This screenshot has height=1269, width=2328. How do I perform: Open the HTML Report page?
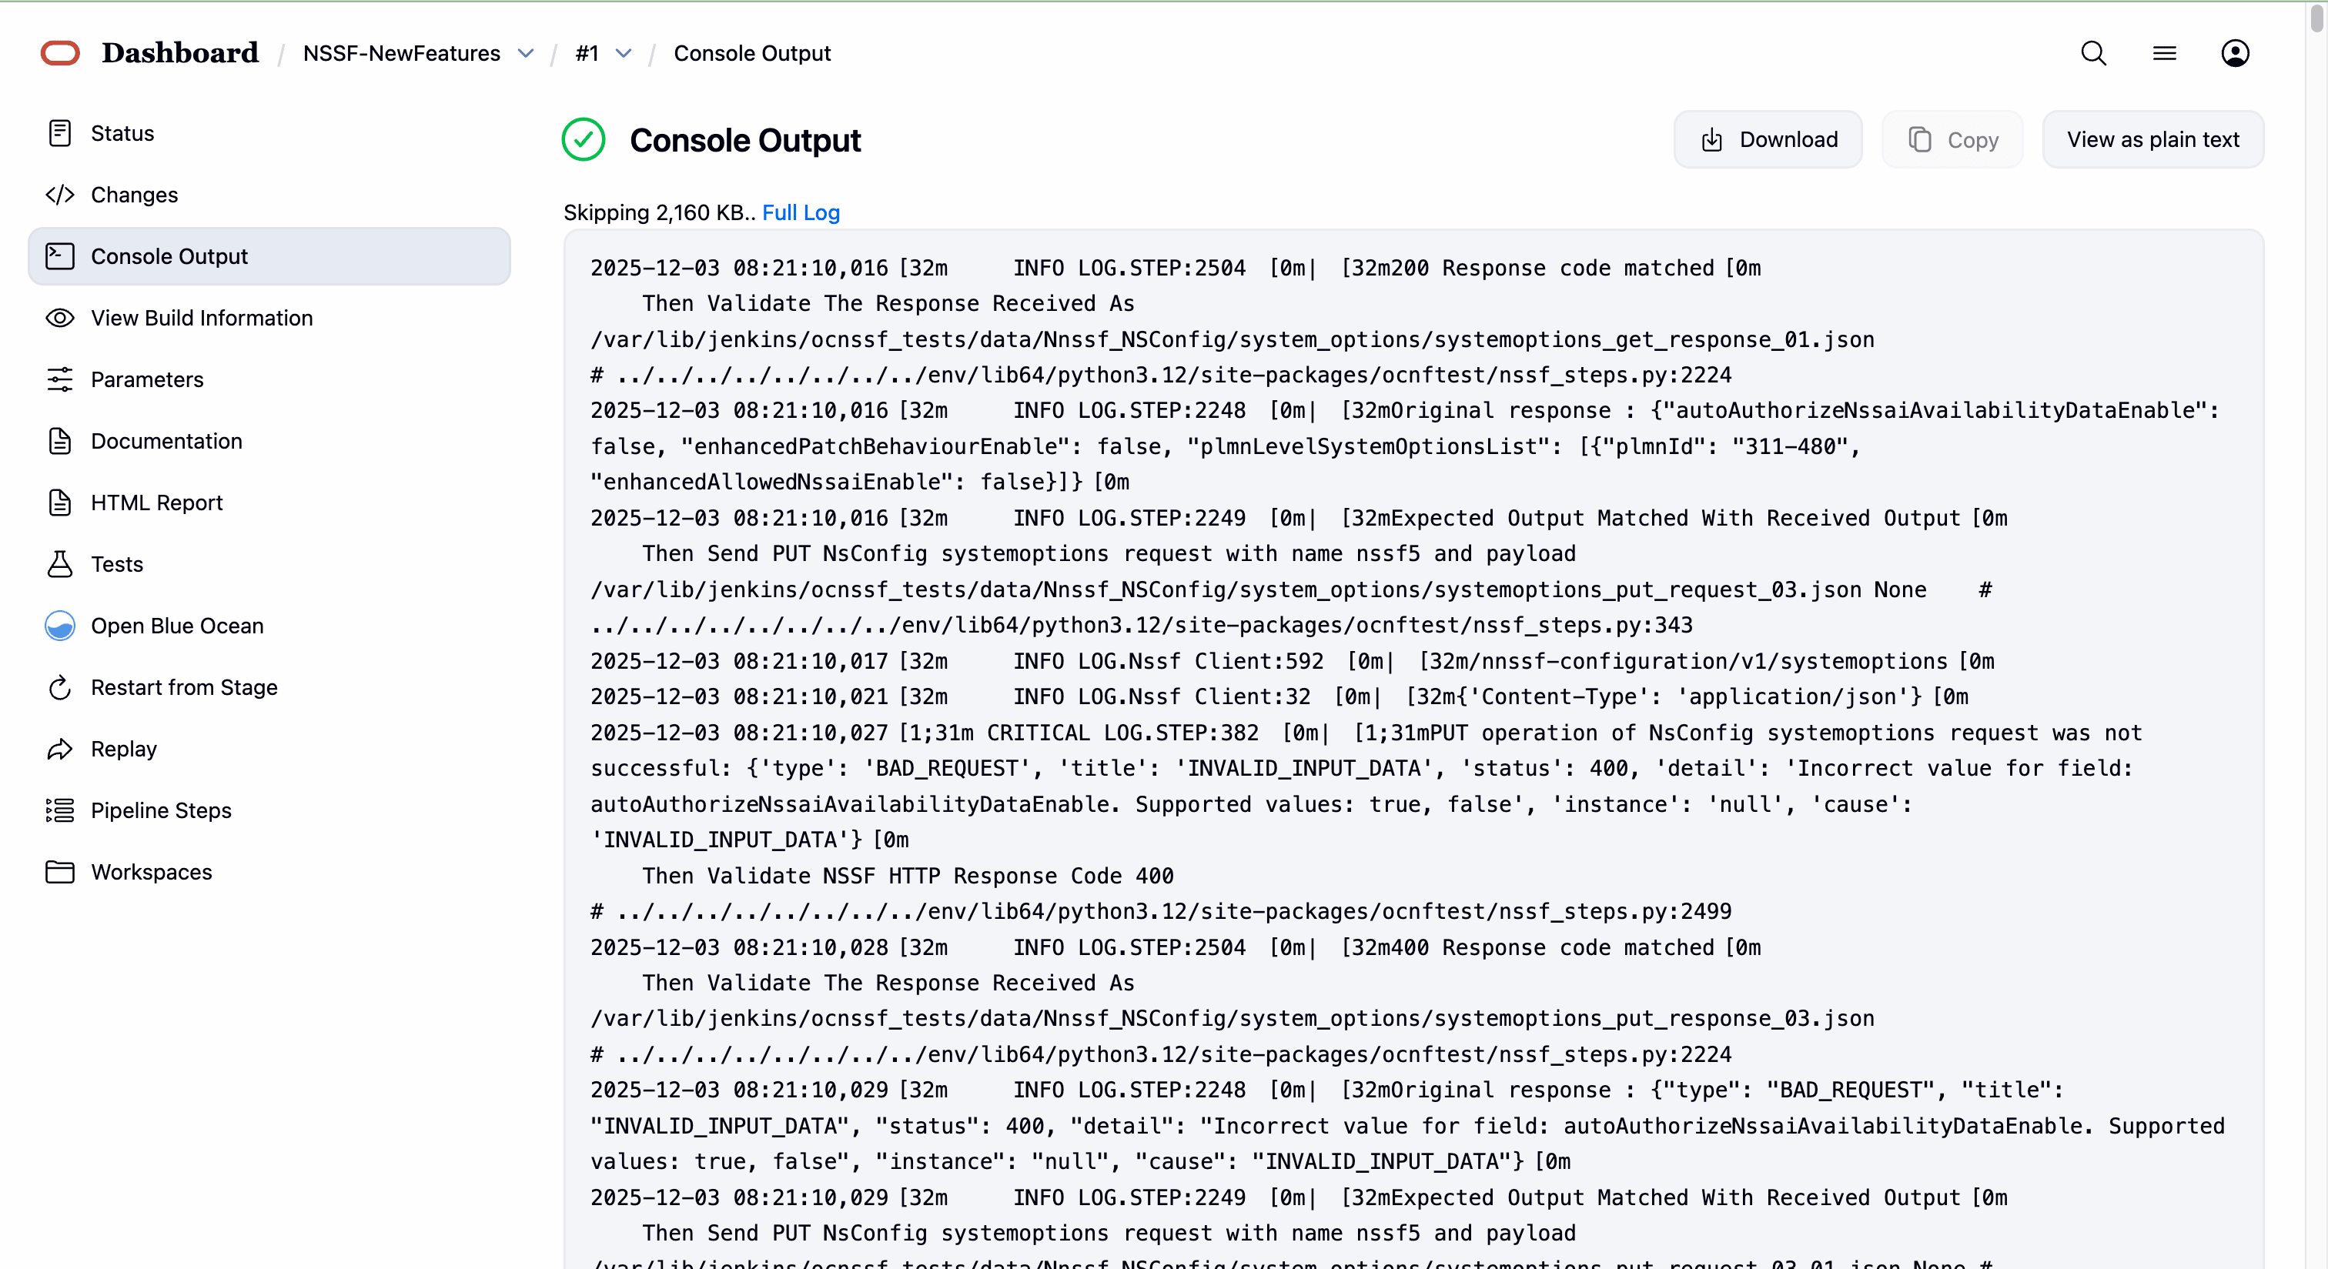coord(156,503)
